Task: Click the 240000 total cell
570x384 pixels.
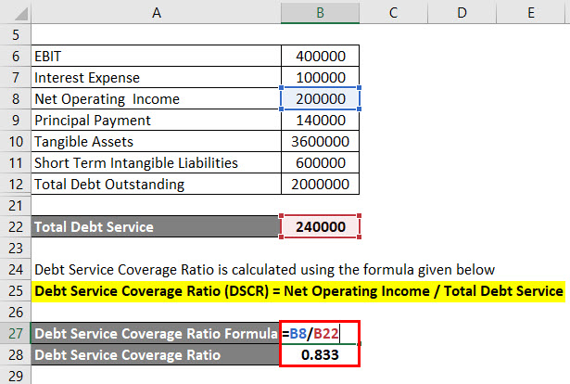Action: click(320, 227)
